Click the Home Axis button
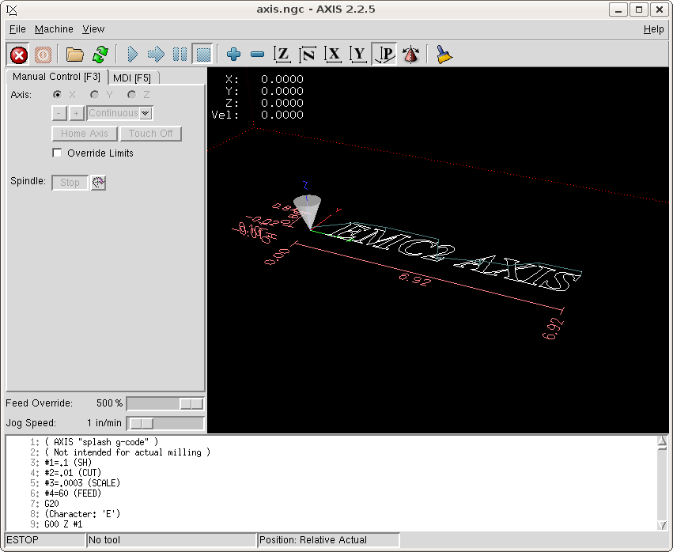The image size is (673, 552). [85, 134]
